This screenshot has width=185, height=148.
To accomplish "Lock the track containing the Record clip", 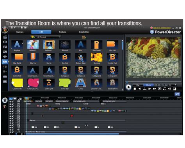I will (12, 120).
